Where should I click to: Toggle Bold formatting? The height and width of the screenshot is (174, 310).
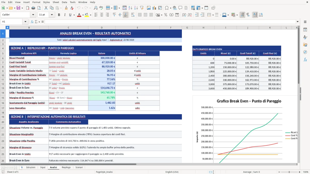pos(59,15)
